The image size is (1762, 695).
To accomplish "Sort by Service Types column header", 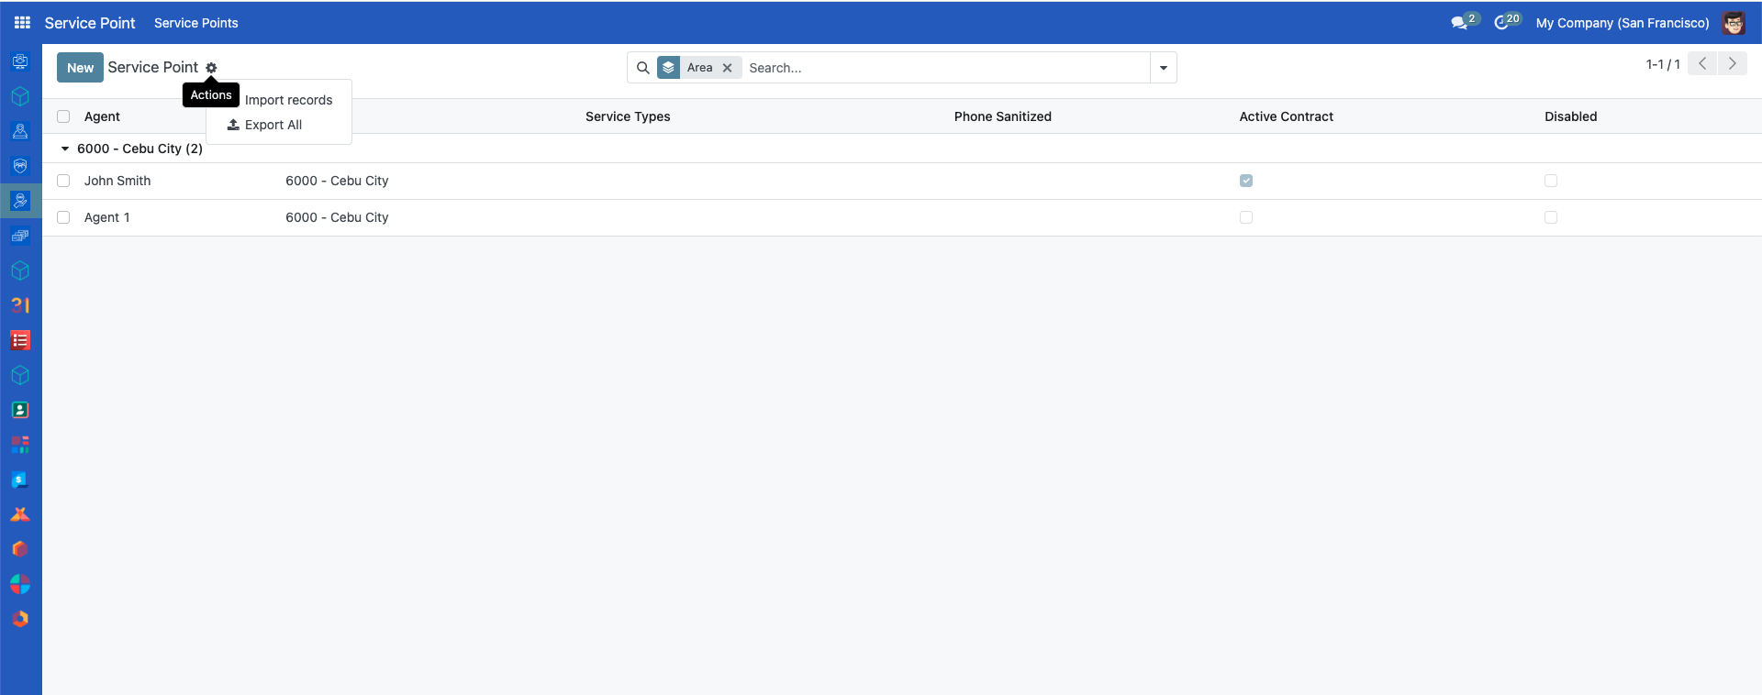I will coord(628,116).
